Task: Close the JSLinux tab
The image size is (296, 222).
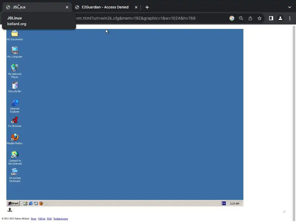Action: point(67,7)
